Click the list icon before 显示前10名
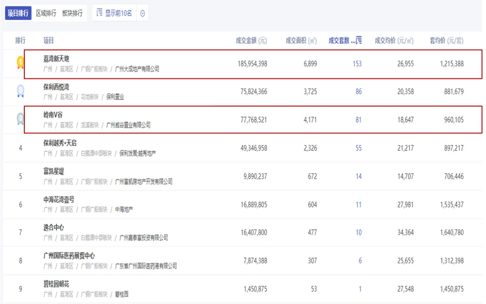Screen dimensions: 486x304 [x=99, y=13]
